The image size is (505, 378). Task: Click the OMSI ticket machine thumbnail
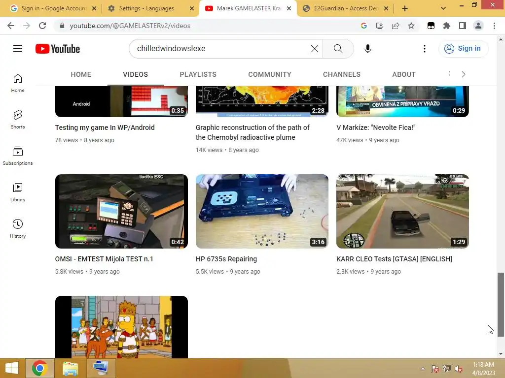(121, 211)
